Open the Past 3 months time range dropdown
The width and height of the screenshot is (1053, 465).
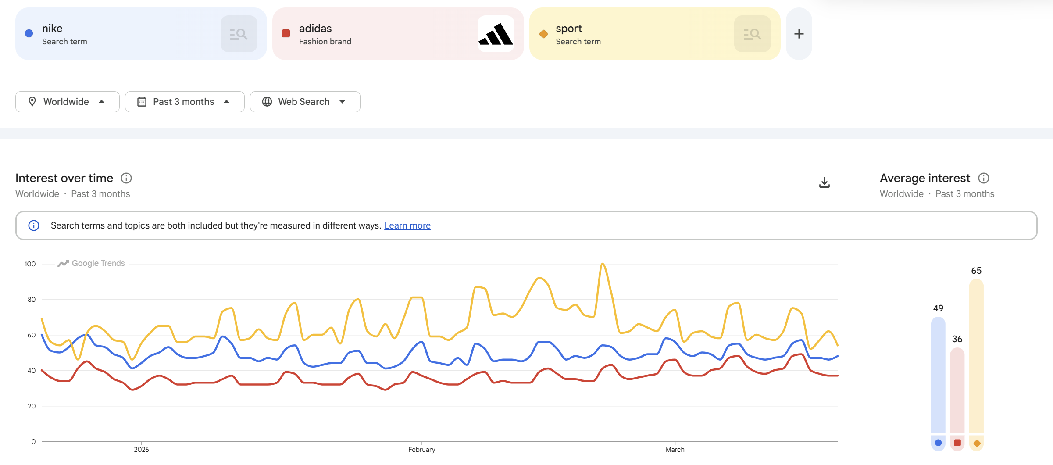184,101
